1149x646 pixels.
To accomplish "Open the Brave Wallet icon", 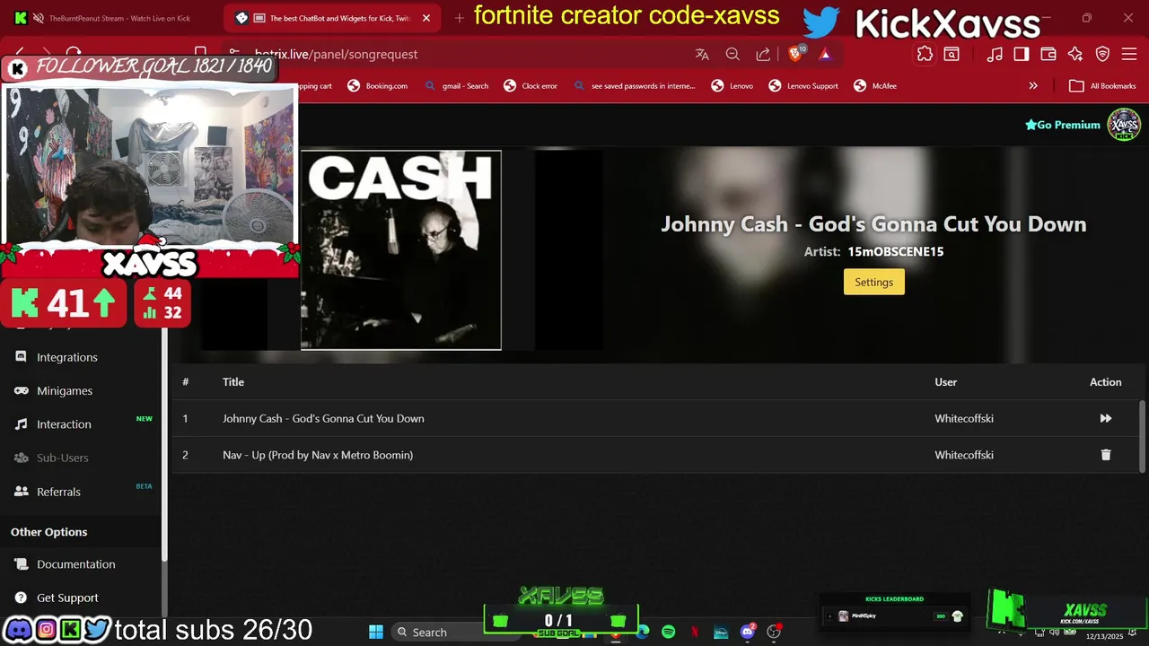I will pos(1048,55).
